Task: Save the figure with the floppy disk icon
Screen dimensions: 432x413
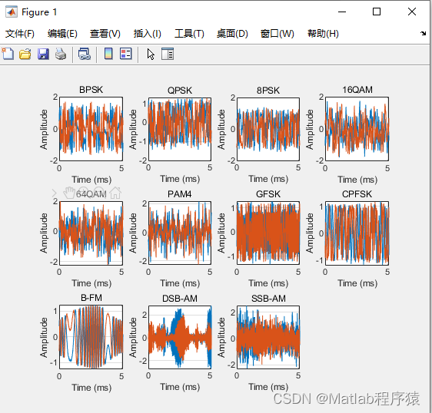Action: click(x=43, y=54)
